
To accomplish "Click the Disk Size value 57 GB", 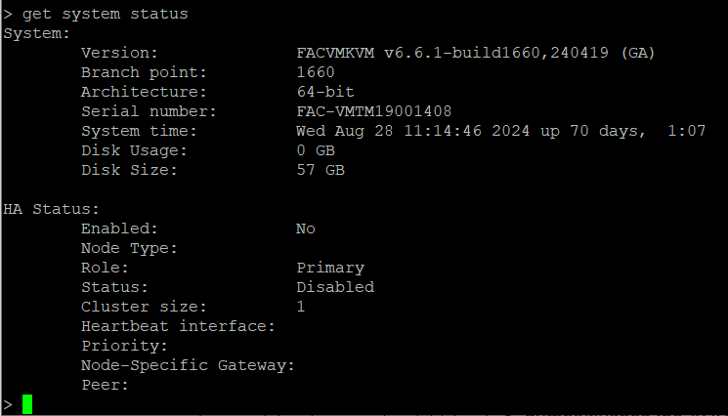I will [x=320, y=170].
